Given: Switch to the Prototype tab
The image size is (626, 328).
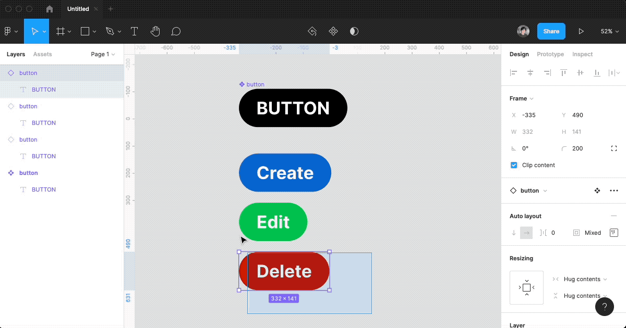Looking at the screenshot, I should tap(550, 54).
